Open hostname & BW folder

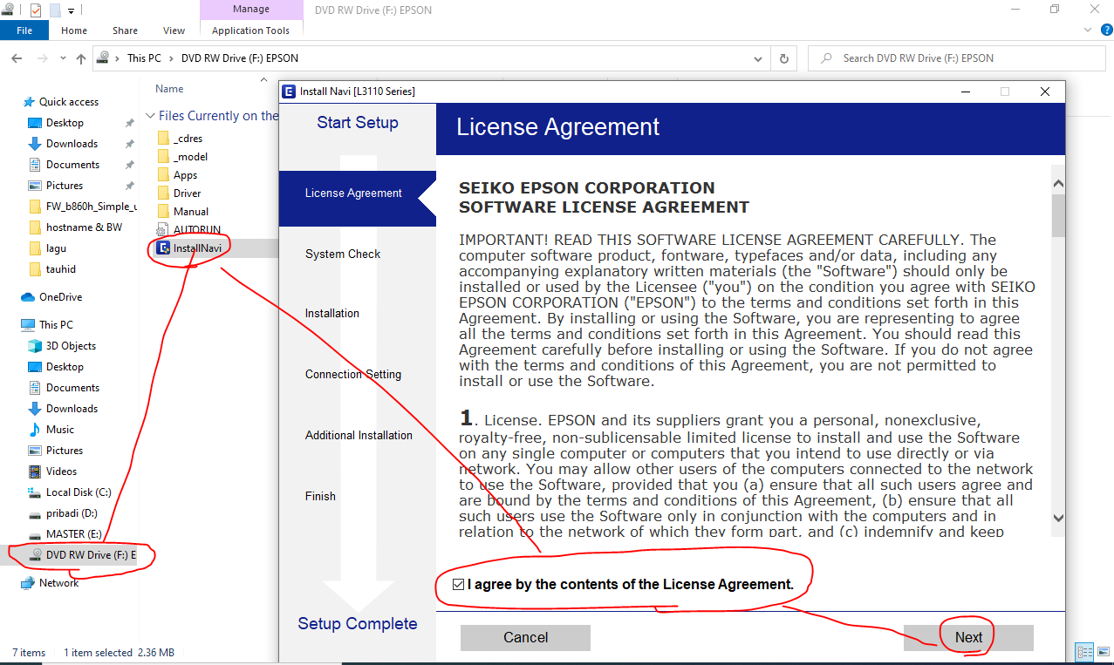pyautogui.click(x=84, y=227)
